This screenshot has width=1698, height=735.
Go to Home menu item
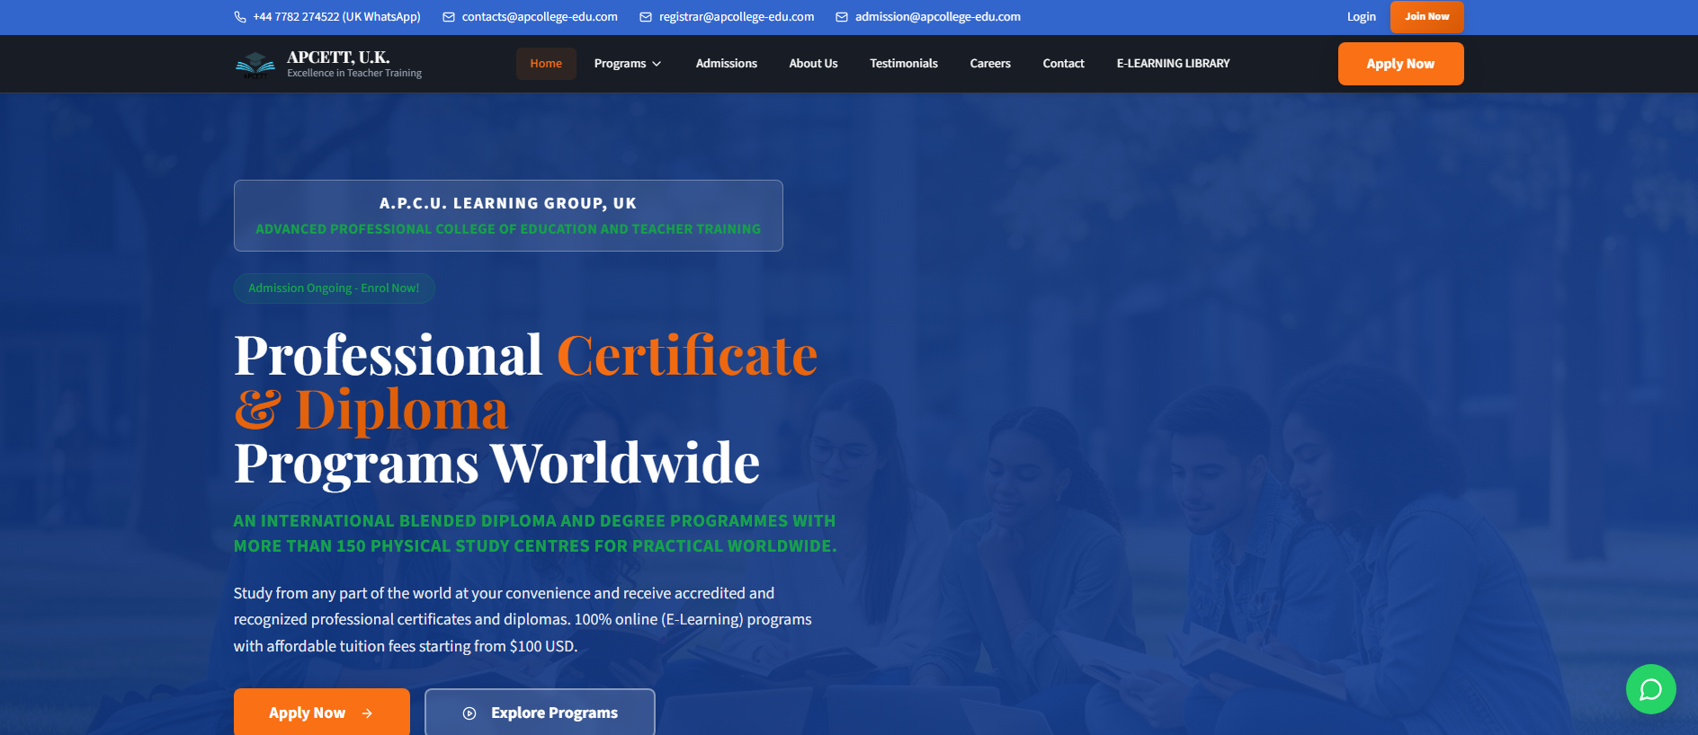(546, 64)
